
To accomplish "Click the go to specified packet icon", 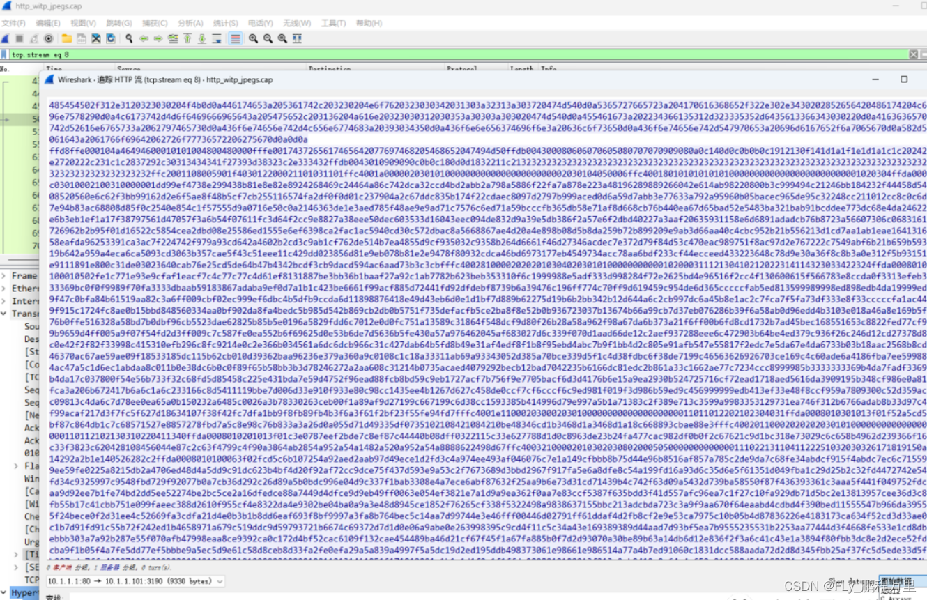I will (x=173, y=38).
